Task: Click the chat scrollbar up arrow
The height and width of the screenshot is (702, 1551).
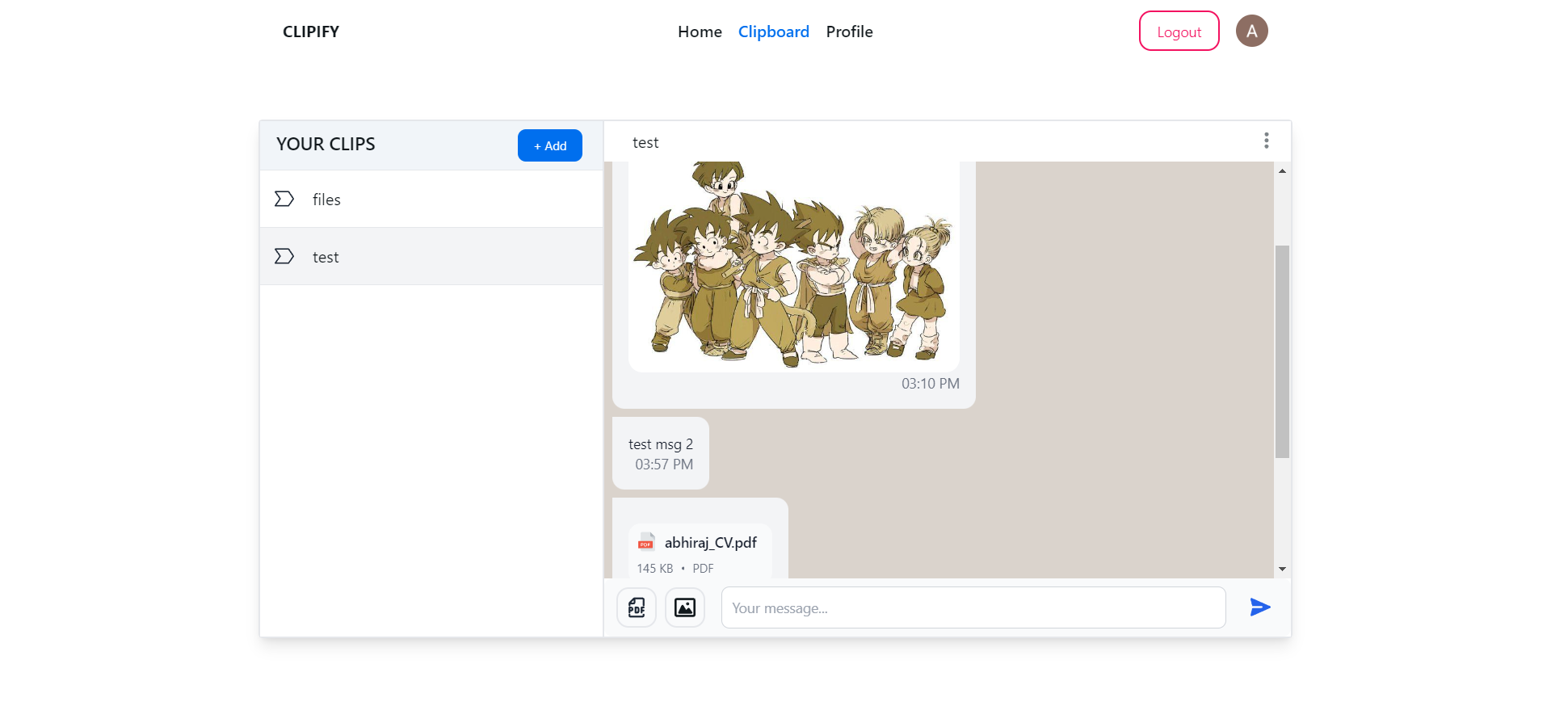Action: click(1282, 171)
